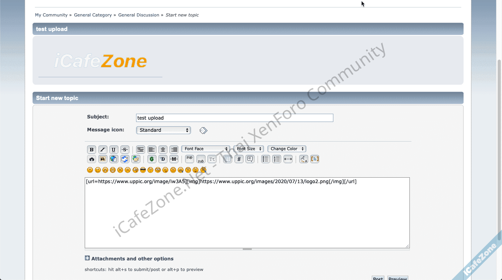Insert the sunglasses cool smiley

143,170
